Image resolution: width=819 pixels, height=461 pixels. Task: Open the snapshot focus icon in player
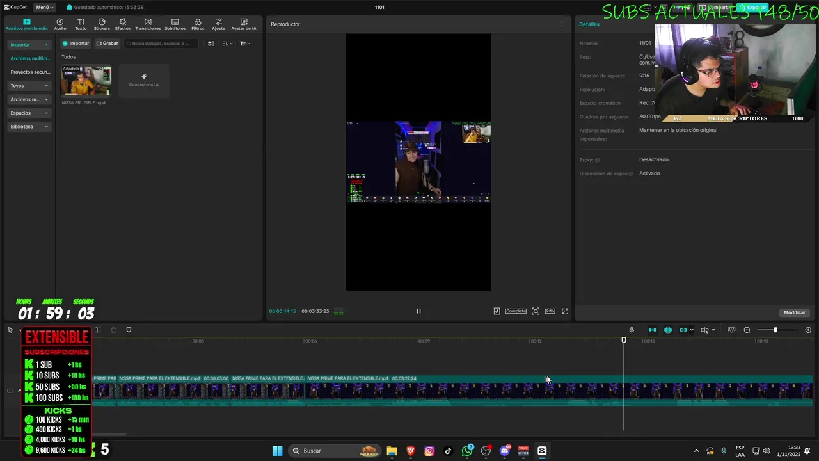pyautogui.click(x=536, y=311)
